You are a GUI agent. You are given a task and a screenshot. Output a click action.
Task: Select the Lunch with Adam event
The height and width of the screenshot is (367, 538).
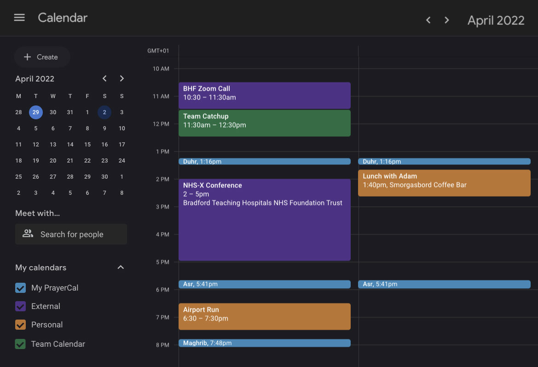click(x=444, y=182)
